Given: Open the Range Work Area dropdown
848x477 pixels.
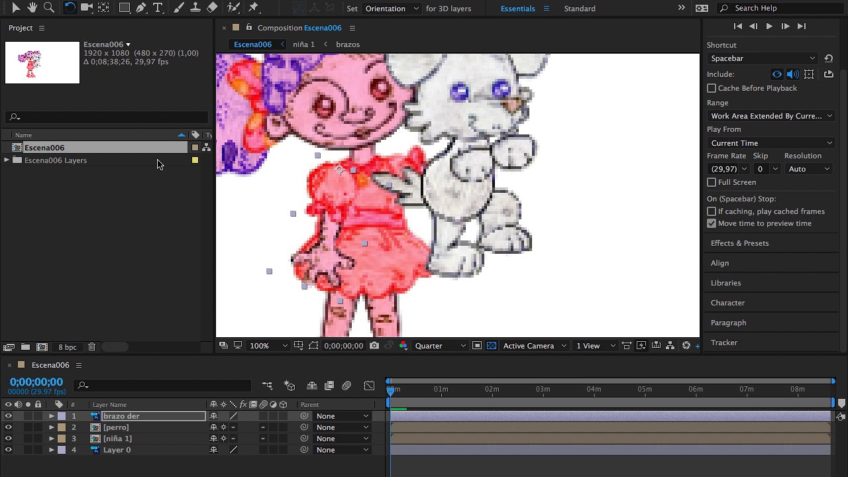Looking at the screenshot, I should pos(771,116).
